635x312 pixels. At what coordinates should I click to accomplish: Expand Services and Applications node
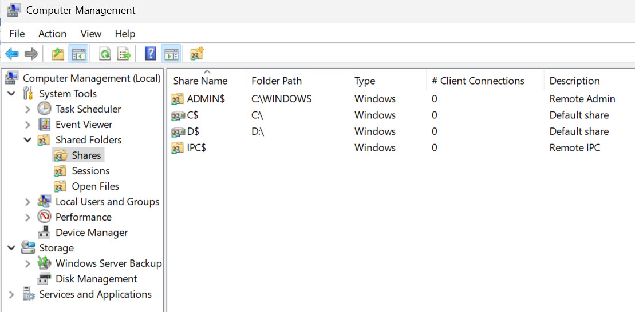11,295
